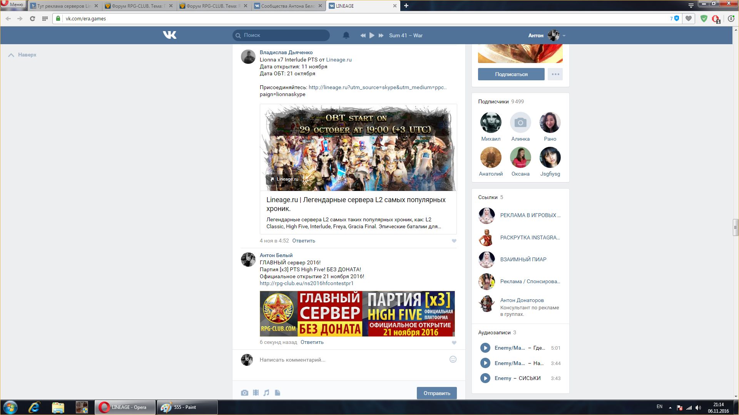This screenshot has height=415, width=739.
Task: Open the RPG-CLUB Главный сервер banner image
Action: (x=357, y=314)
